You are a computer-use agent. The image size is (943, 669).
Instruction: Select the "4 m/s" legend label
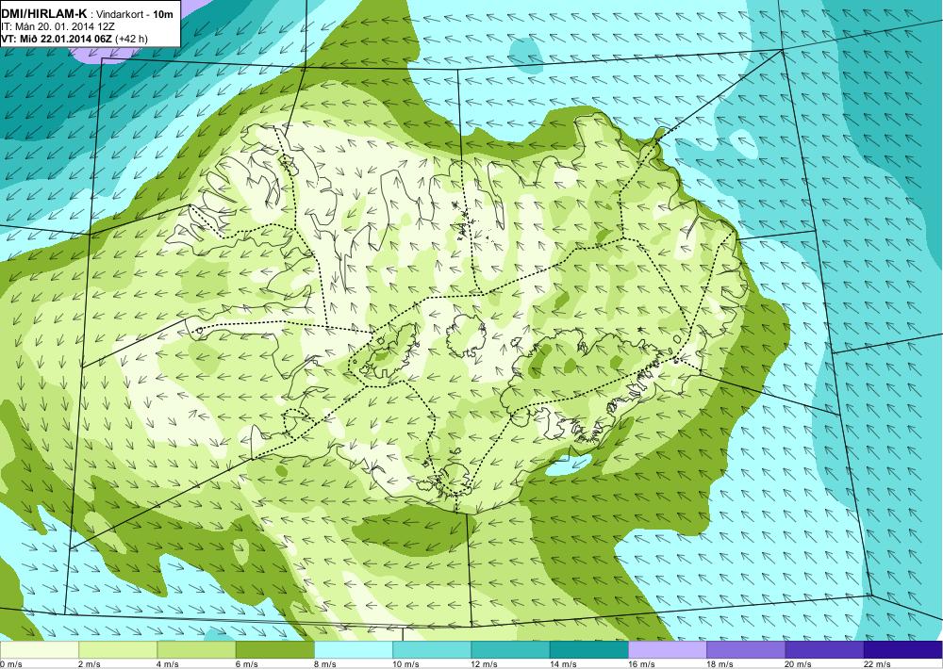(169, 664)
